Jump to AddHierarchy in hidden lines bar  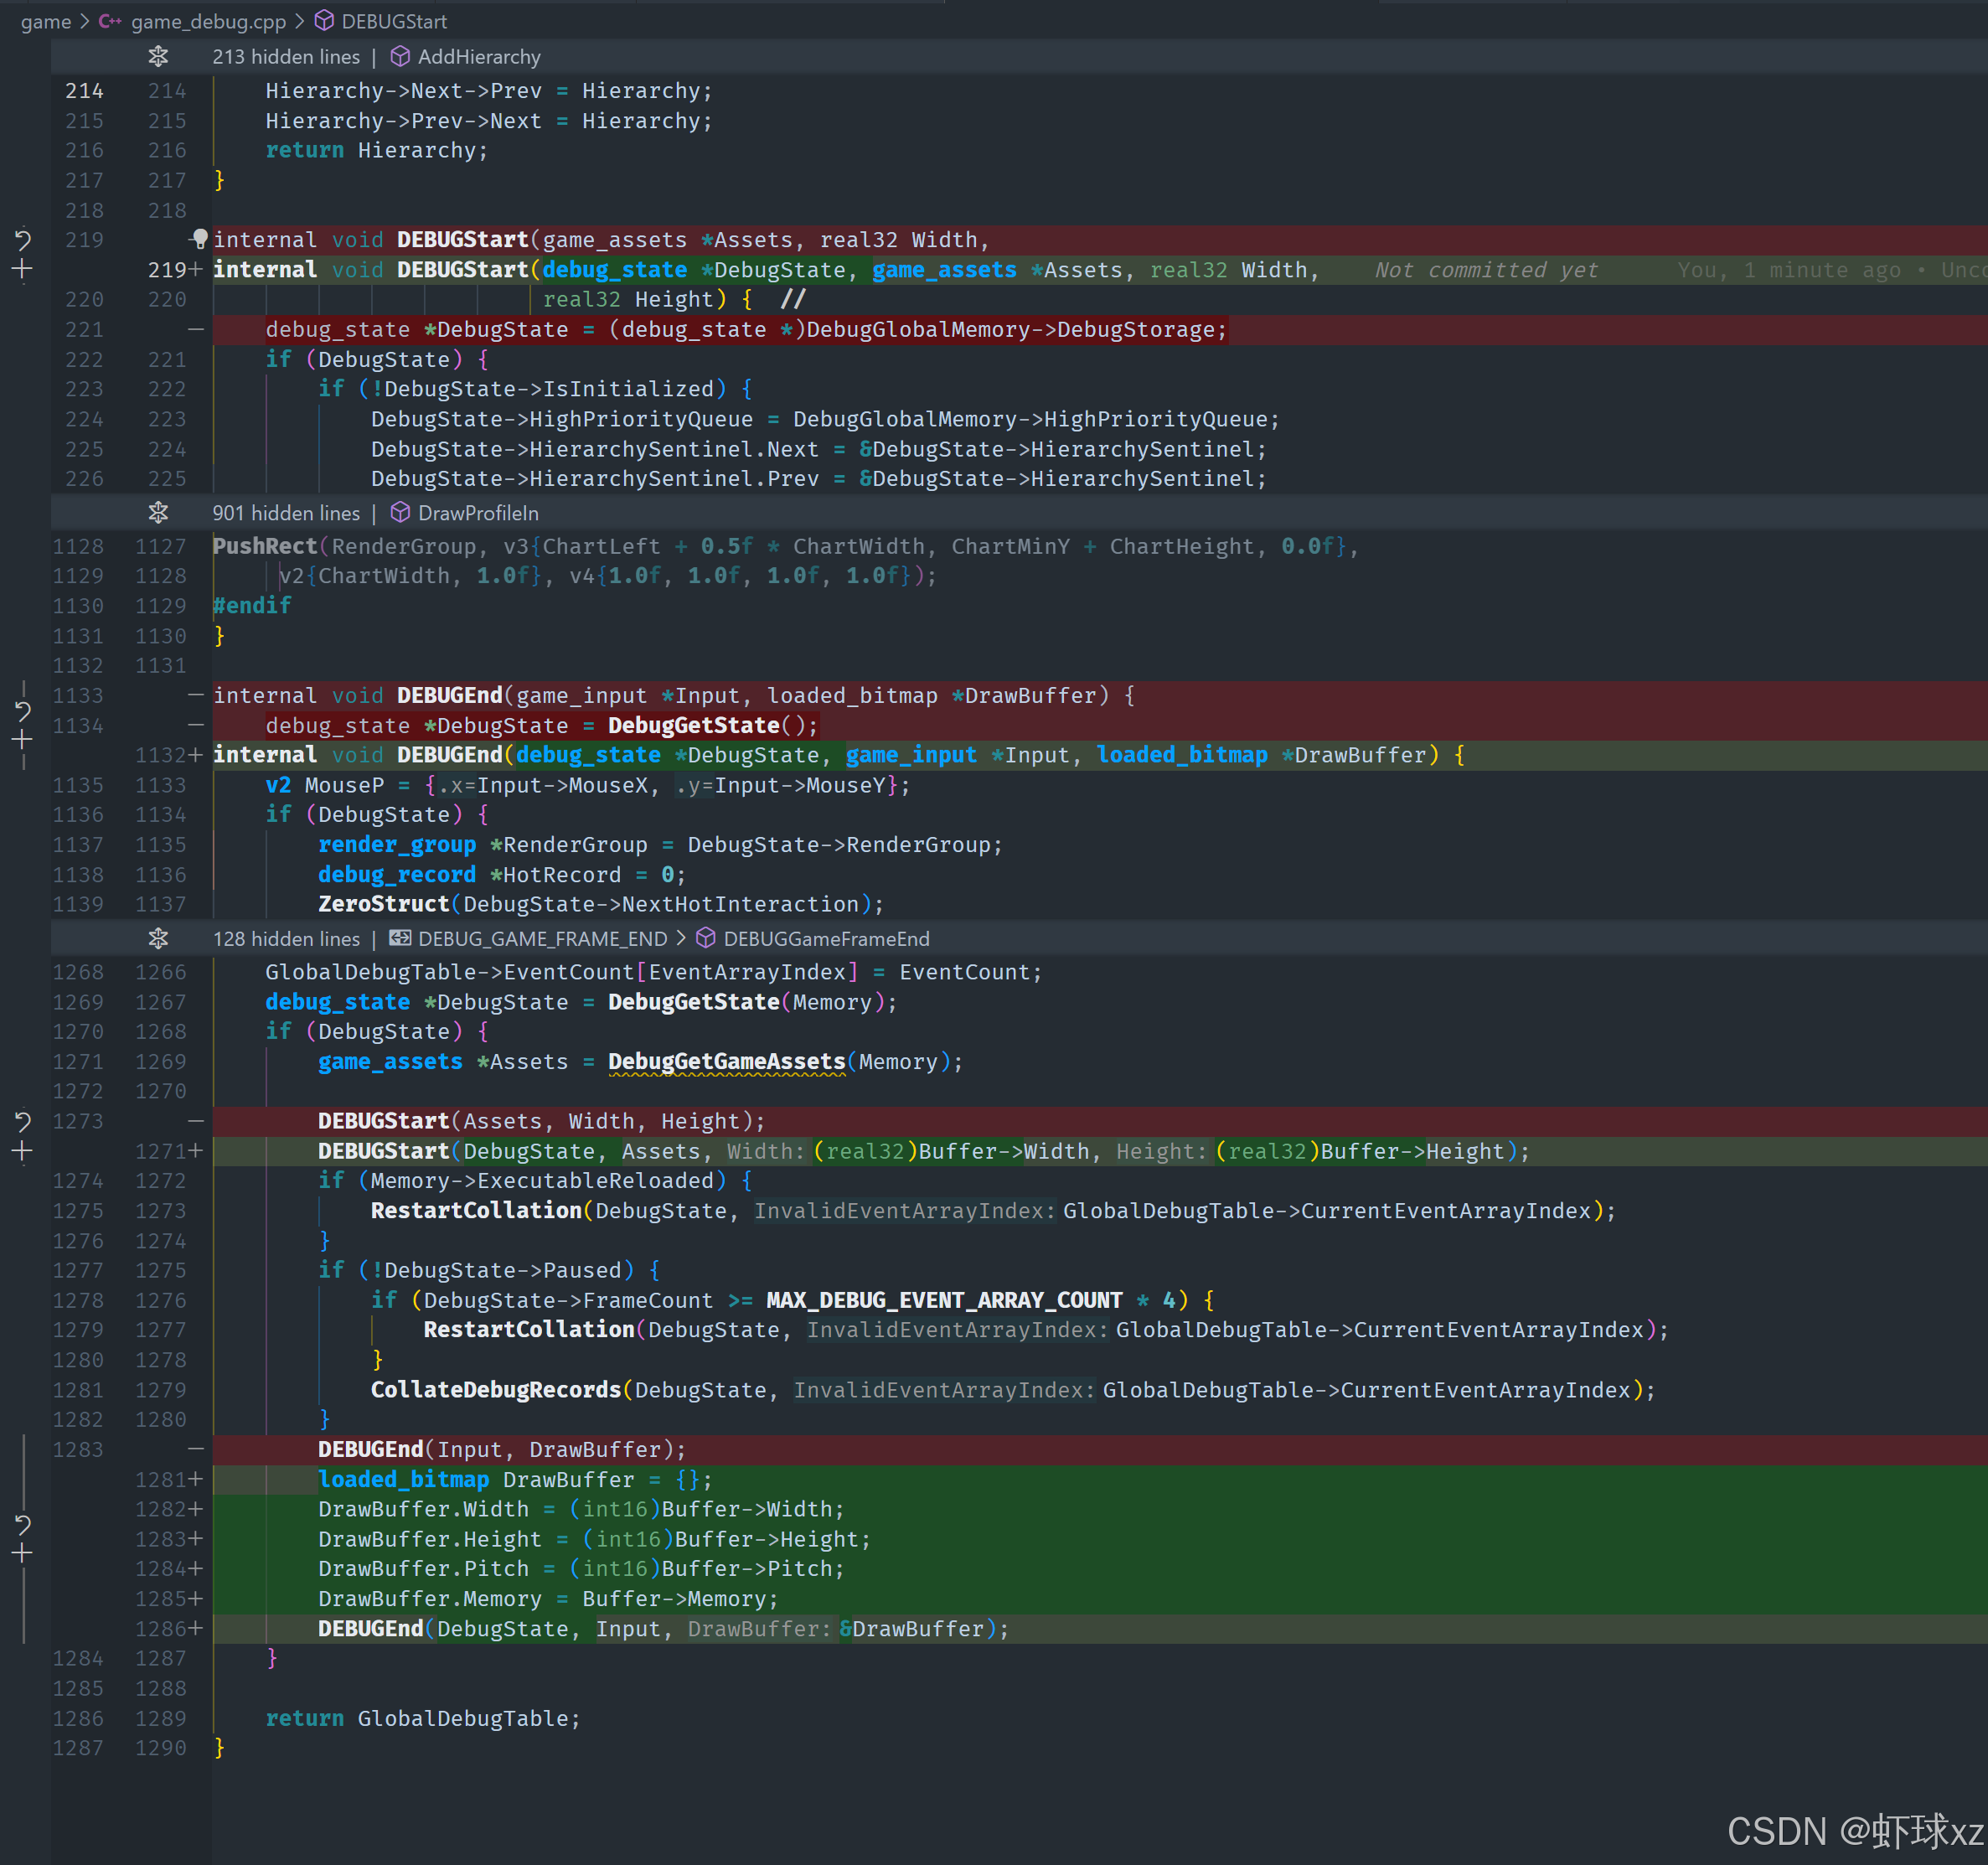(478, 57)
